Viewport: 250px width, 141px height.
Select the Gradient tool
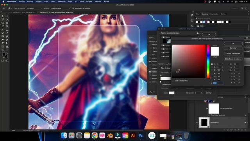[3, 36]
